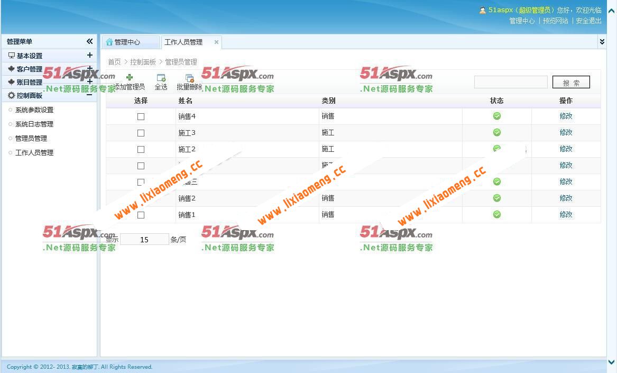The height and width of the screenshot is (373, 617).
Task: Check the checkbox for 销售4 row
Action: pos(141,116)
